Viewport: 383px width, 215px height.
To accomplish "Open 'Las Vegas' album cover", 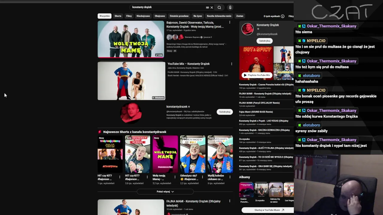I will point(289,190).
